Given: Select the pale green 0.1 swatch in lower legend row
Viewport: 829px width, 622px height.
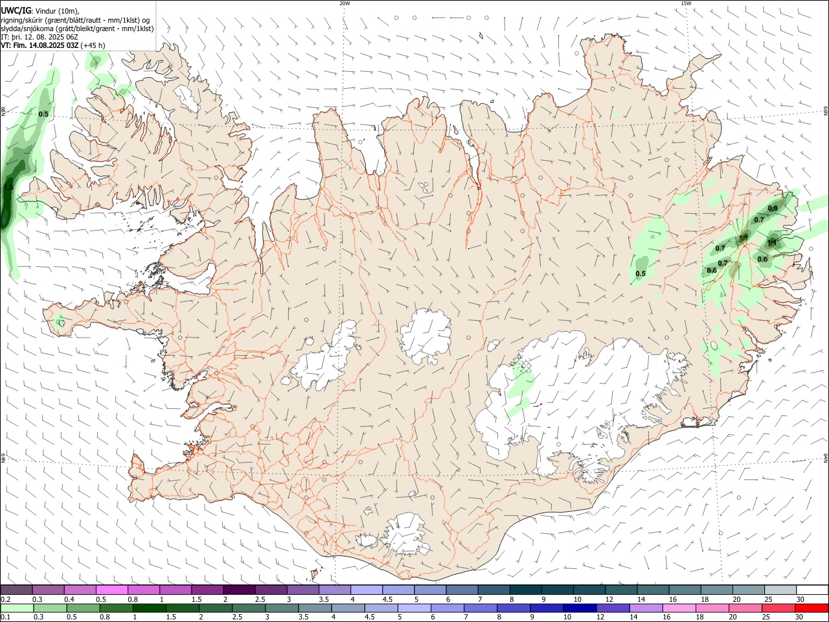Looking at the screenshot, I should click(17, 608).
